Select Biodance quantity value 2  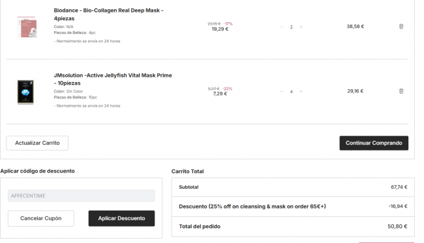(291, 27)
